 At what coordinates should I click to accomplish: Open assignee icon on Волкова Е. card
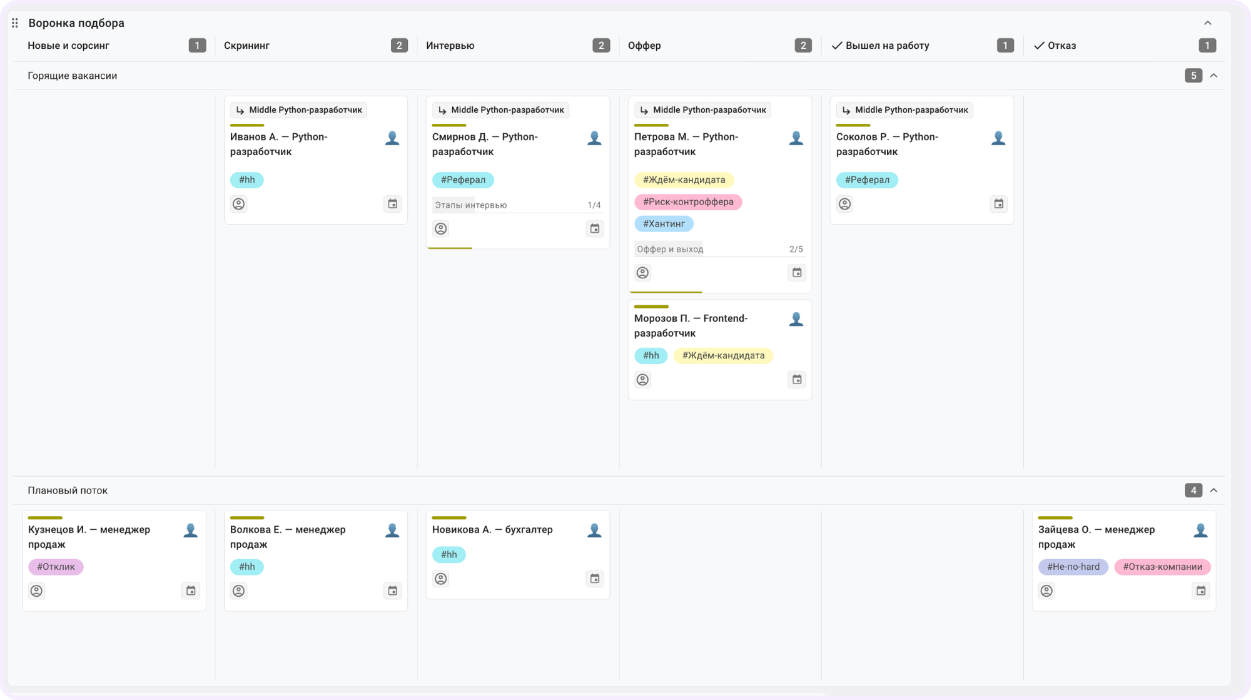[x=238, y=591]
